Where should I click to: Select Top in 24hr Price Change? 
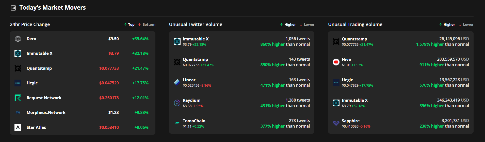pos(129,25)
